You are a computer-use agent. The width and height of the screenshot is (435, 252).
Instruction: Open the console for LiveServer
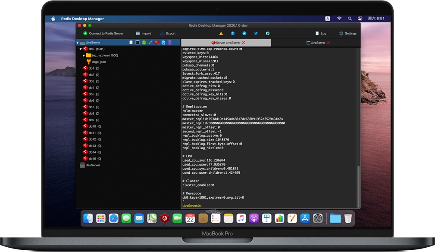138,42
